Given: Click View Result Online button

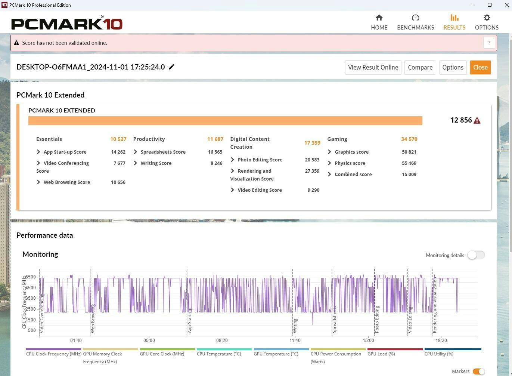Looking at the screenshot, I should 373,67.
